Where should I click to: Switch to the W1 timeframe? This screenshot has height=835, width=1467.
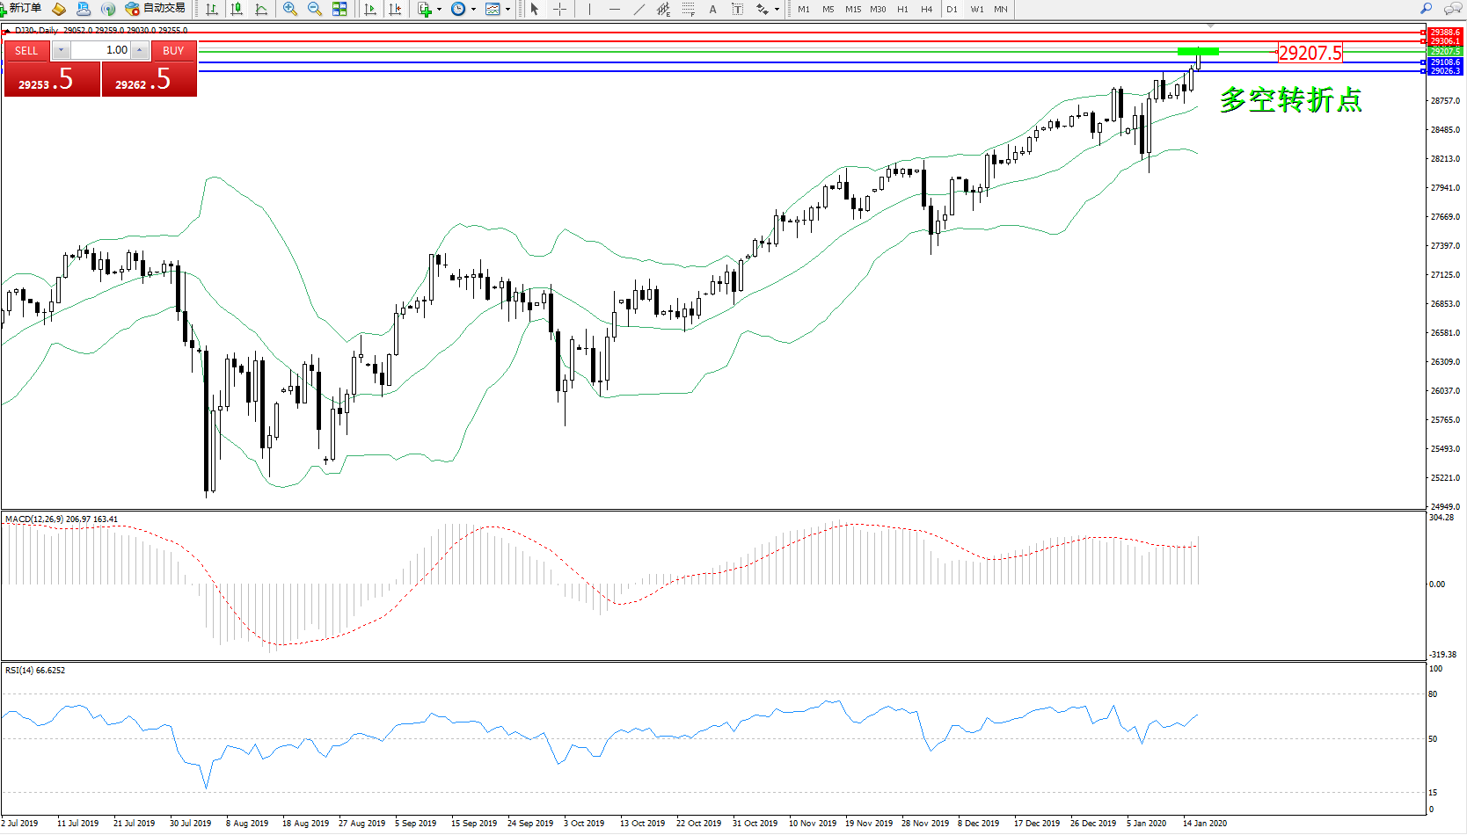(x=977, y=9)
